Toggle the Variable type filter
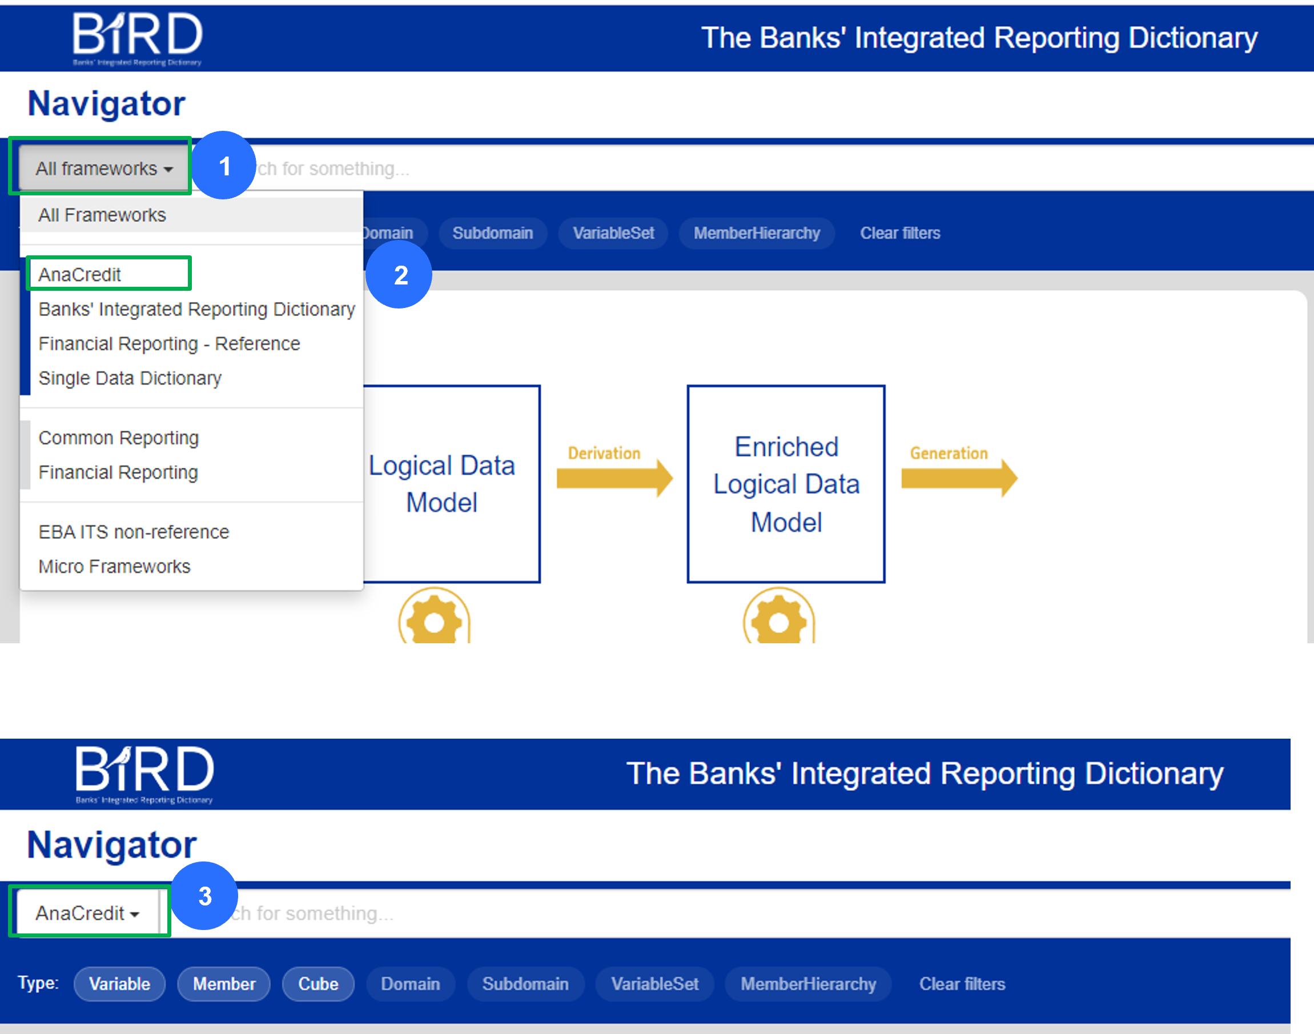The height and width of the screenshot is (1034, 1314). coord(119,984)
